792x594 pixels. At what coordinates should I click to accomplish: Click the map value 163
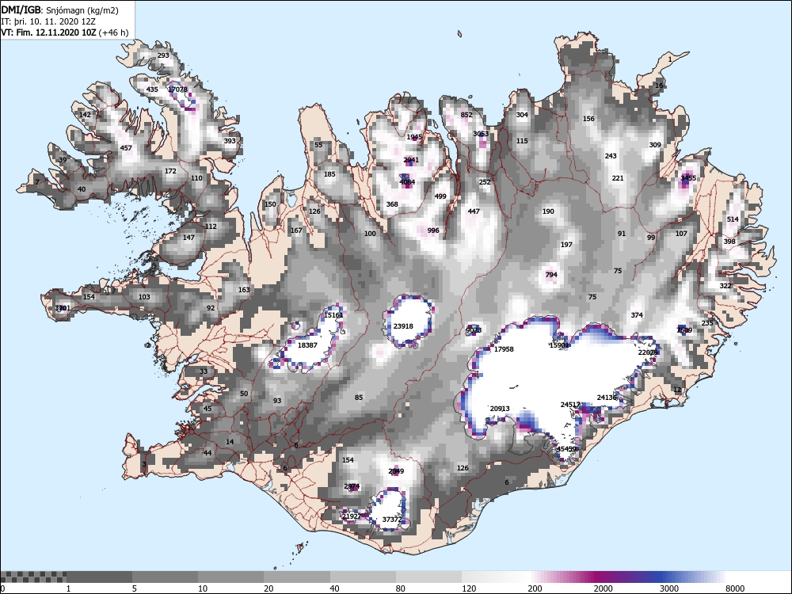[x=244, y=290]
